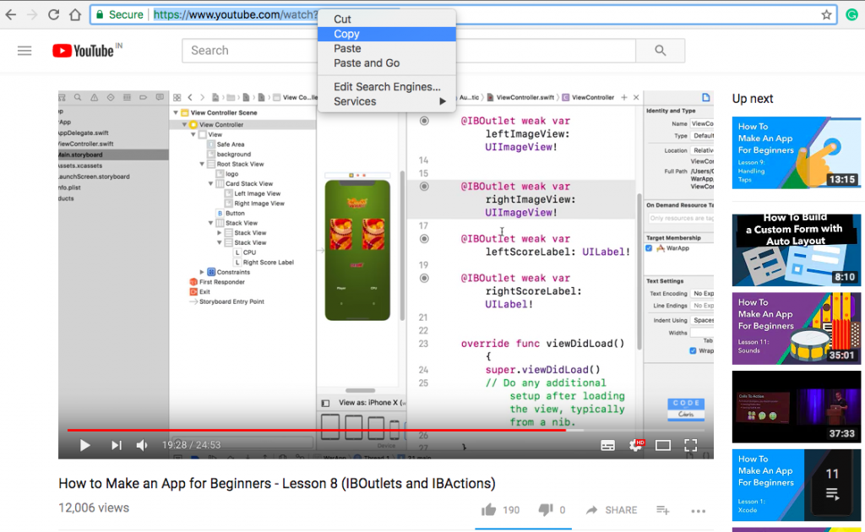Choose Paste and Go
Viewport: 865px width, 532px height.
click(x=387, y=62)
